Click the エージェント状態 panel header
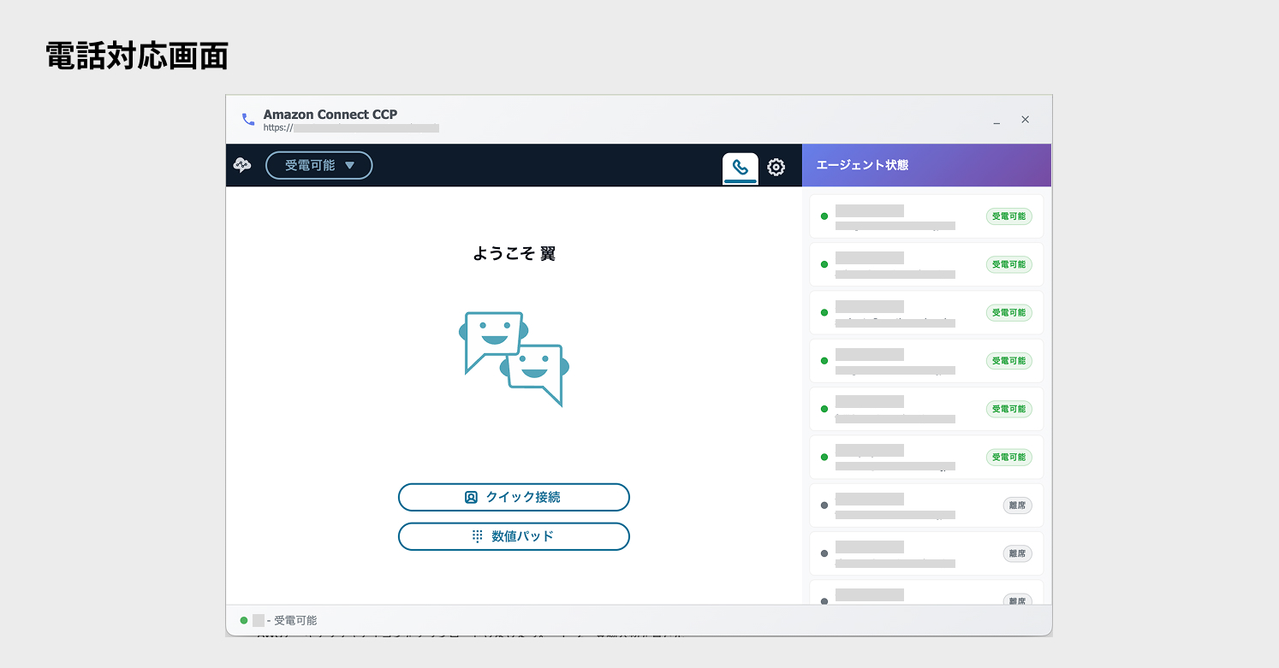1279x668 pixels. [926, 165]
